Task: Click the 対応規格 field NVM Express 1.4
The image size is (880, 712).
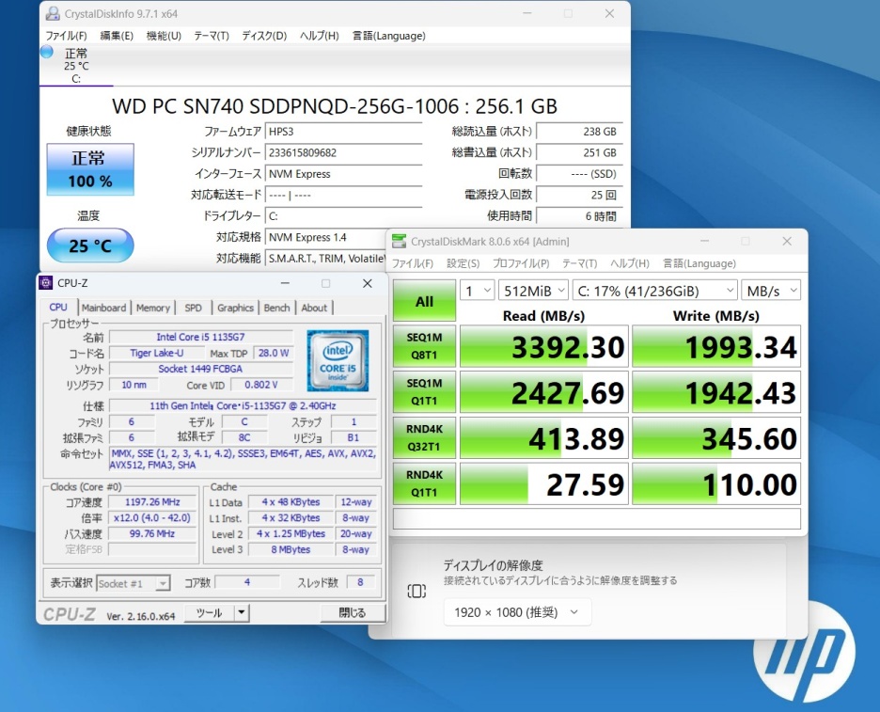Action: [325, 238]
